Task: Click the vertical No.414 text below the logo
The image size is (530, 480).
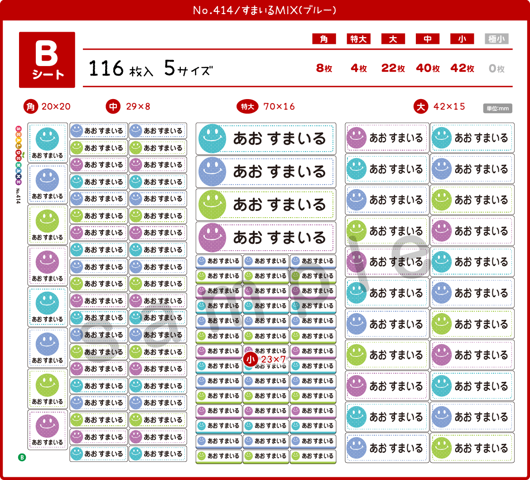Action: 18,196
